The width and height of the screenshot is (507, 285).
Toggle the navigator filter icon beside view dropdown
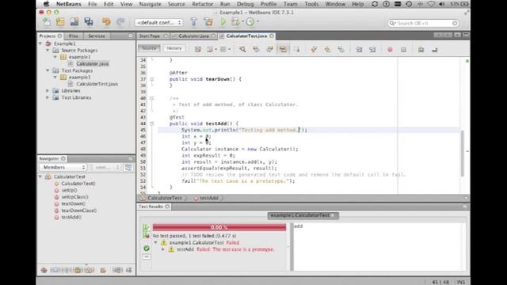pos(128,167)
